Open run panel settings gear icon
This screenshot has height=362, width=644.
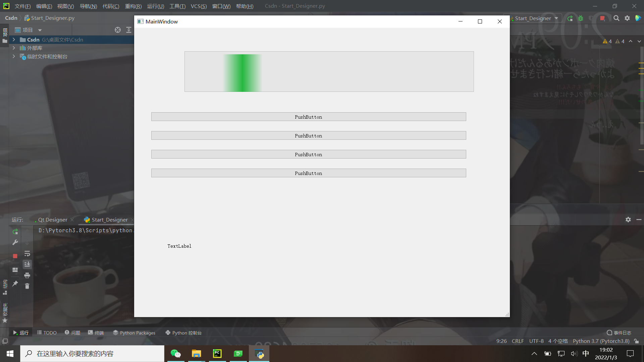(628, 220)
